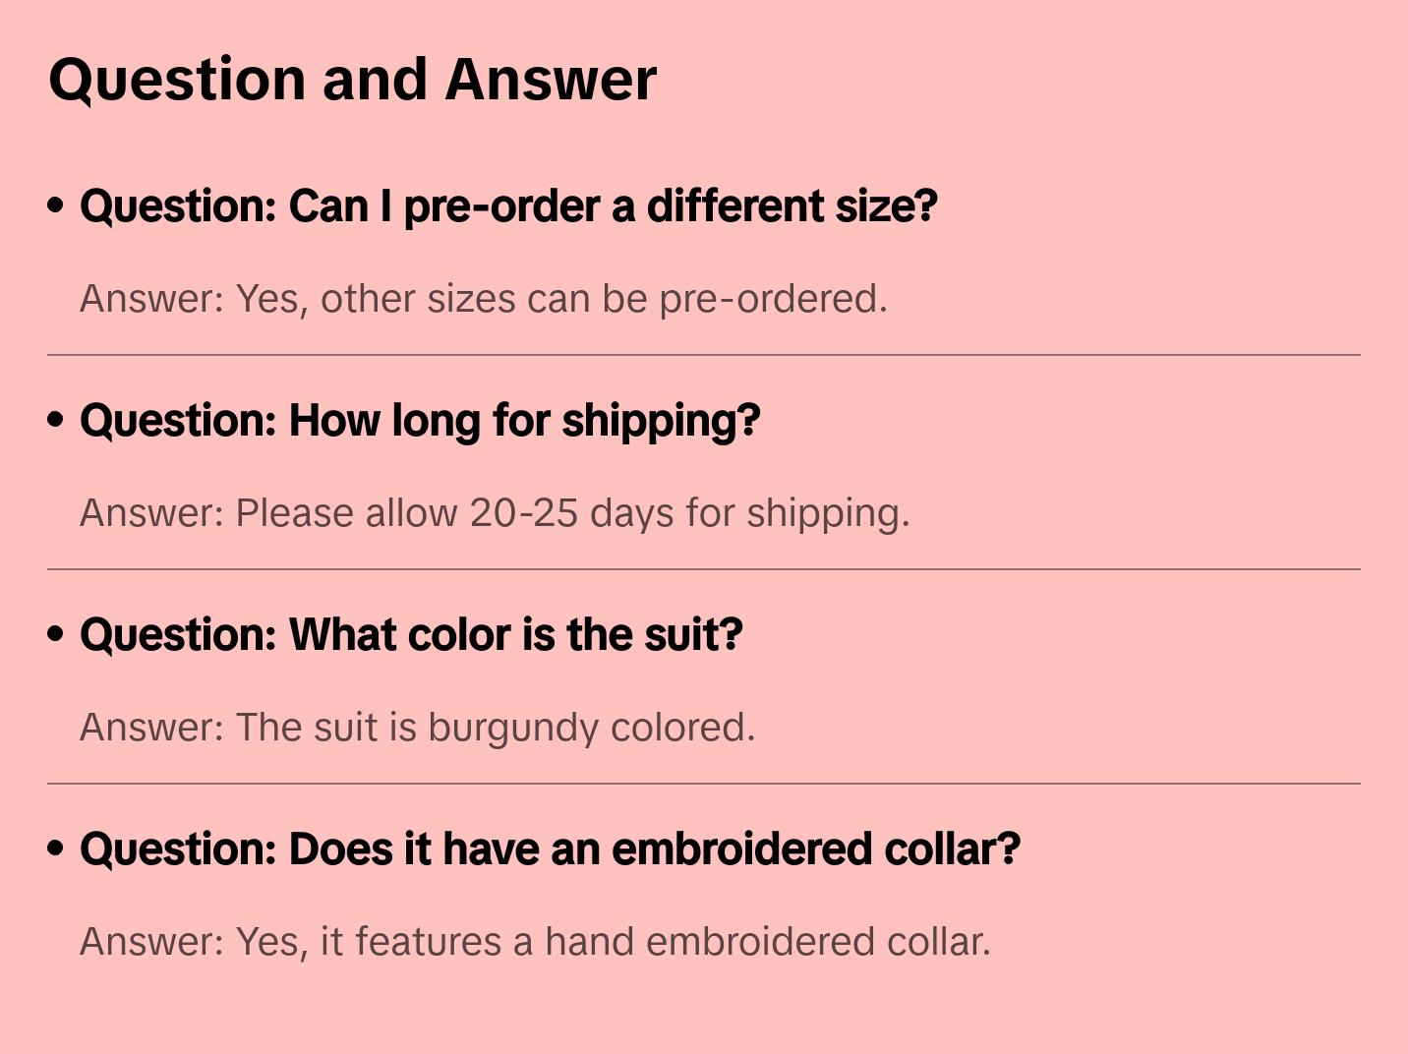Click the bullet beside the pre-order question
Viewport: 1408px width, 1054px height.
tap(56, 205)
